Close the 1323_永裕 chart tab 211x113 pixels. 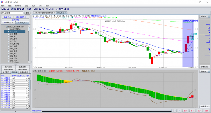66,13
